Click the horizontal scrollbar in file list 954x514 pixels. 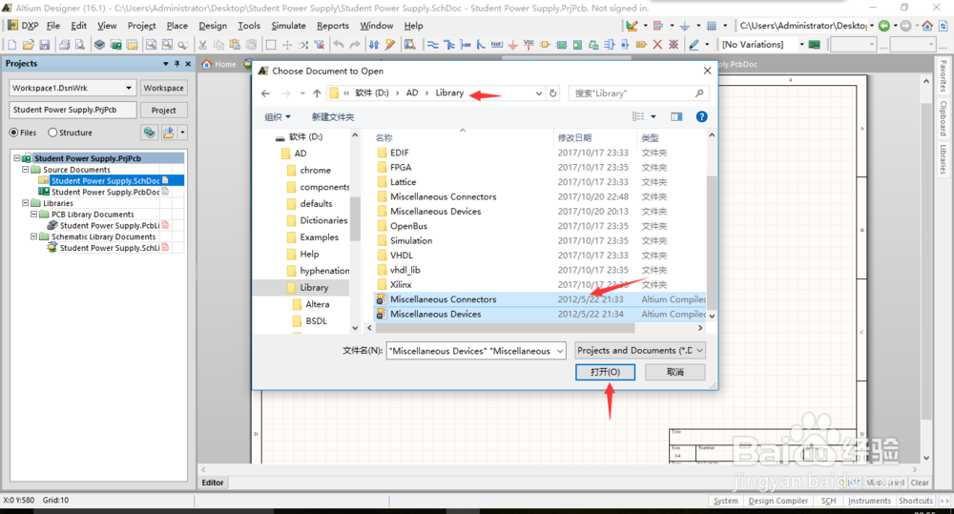pos(505,328)
